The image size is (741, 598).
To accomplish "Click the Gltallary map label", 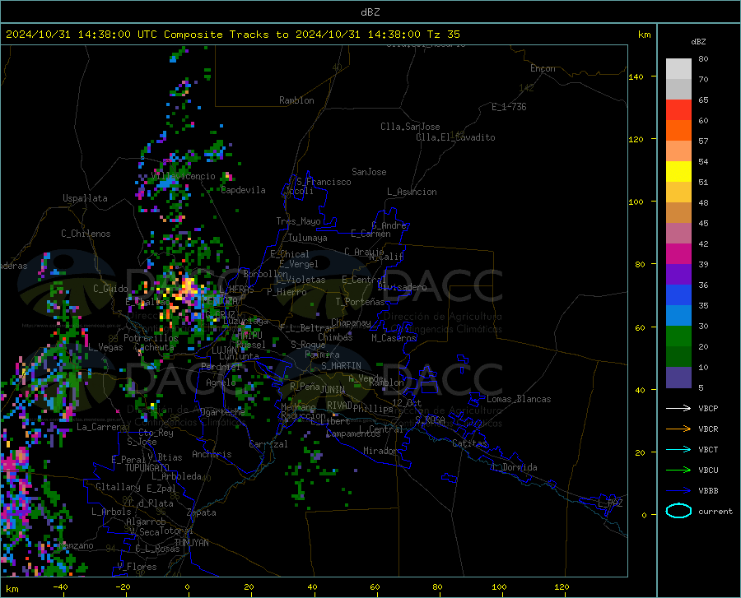I will (118, 487).
